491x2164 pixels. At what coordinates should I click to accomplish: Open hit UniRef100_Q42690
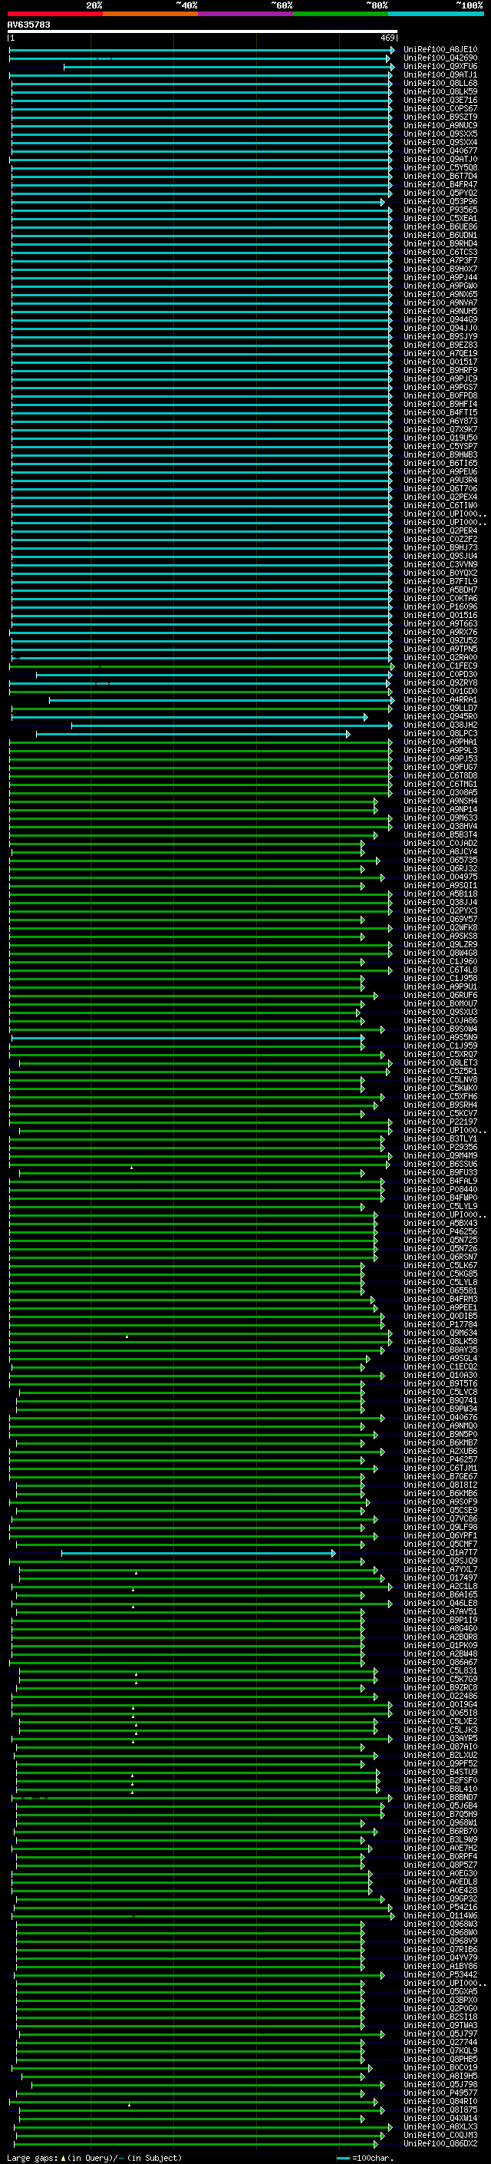coord(440,58)
